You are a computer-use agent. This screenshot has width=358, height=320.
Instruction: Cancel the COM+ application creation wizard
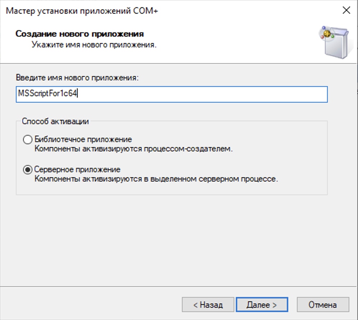coord(323,304)
